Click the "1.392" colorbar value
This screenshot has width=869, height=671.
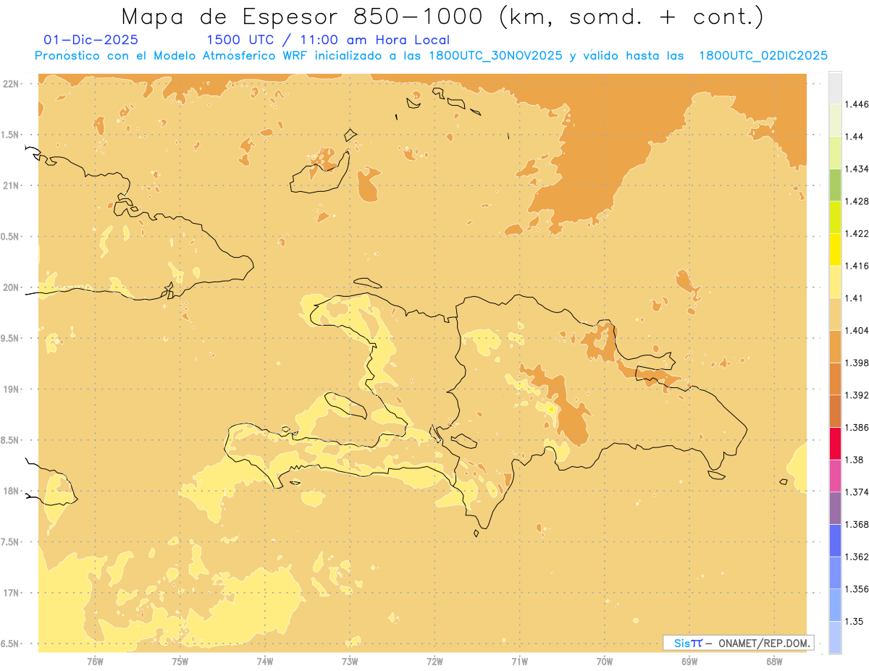click(857, 395)
